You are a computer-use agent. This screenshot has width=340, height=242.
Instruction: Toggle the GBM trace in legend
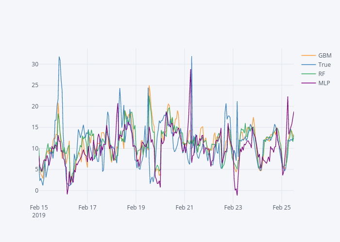[324, 55]
